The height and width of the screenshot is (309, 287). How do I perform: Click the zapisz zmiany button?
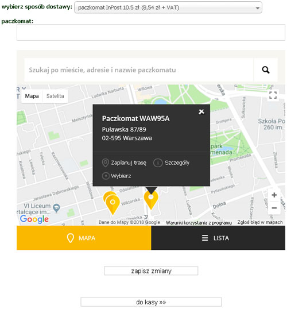point(151,271)
